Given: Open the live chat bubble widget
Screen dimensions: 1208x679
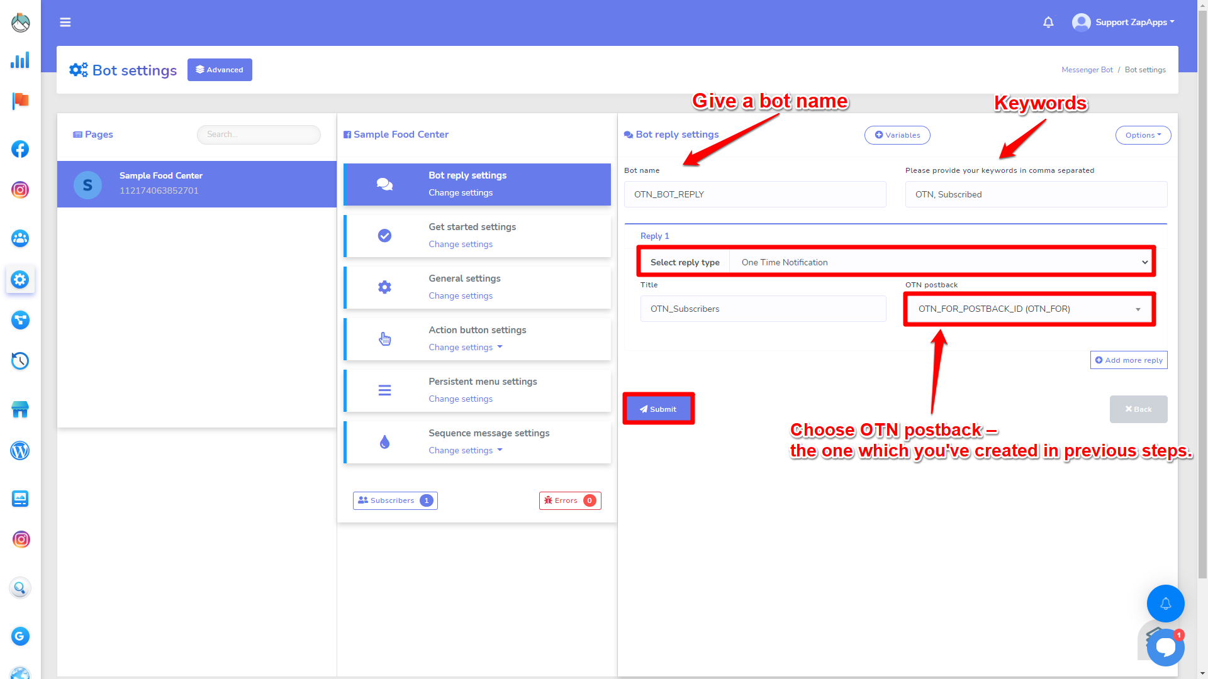Looking at the screenshot, I should coord(1165,647).
